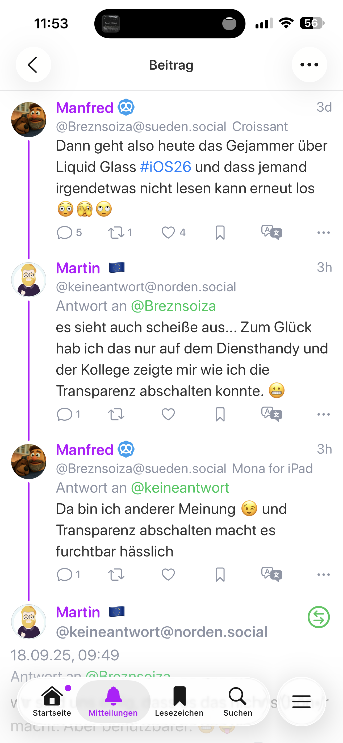This screenshot has width=343, height=743.
Task: Translate Manfred's first post
Action: pos(271,233)
